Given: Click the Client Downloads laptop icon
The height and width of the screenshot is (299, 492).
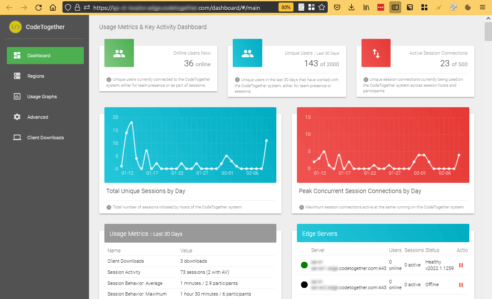Looking at the screenshot, I should pos(17,137).
